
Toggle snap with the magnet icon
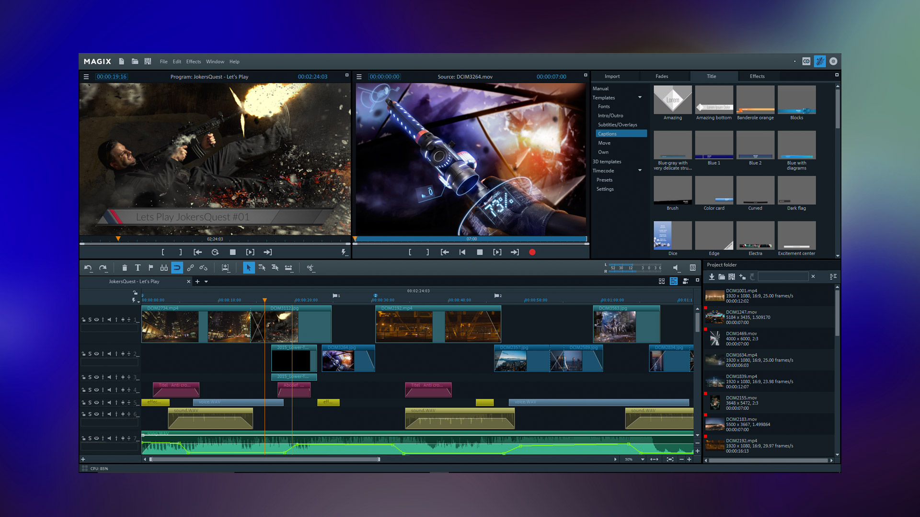point(177,268)
